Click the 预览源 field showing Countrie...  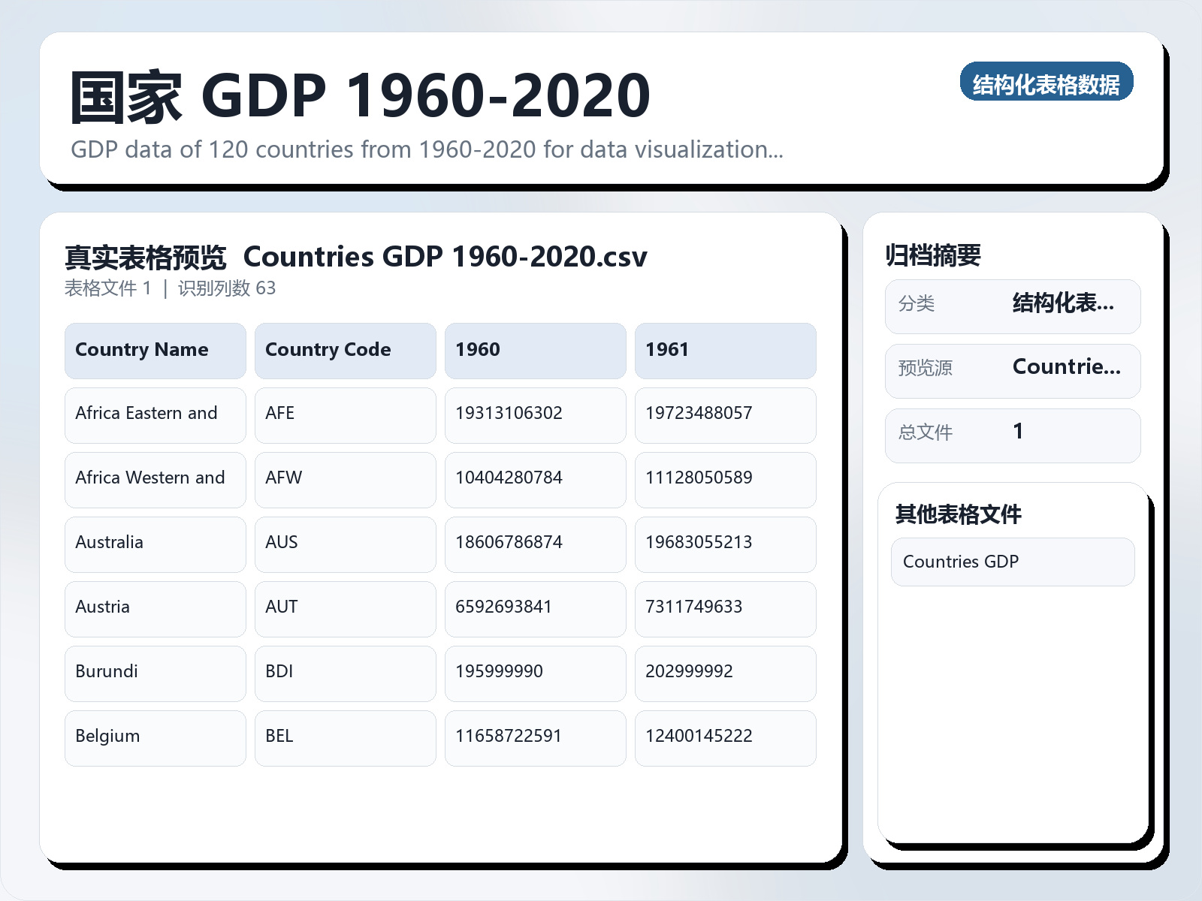[1013, 369]
